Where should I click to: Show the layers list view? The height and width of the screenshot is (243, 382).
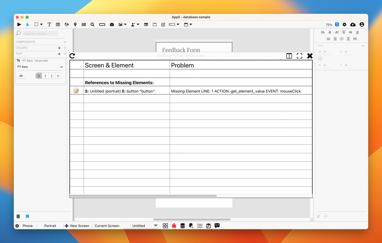point(18,216)
